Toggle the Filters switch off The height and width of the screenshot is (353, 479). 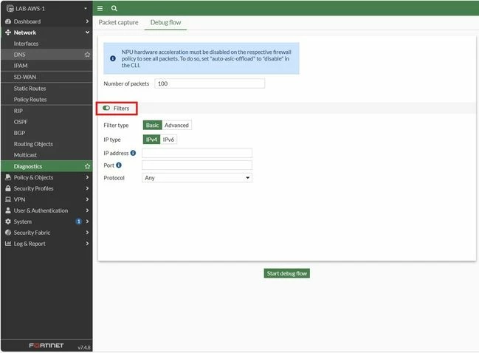(x=106, y=109)
